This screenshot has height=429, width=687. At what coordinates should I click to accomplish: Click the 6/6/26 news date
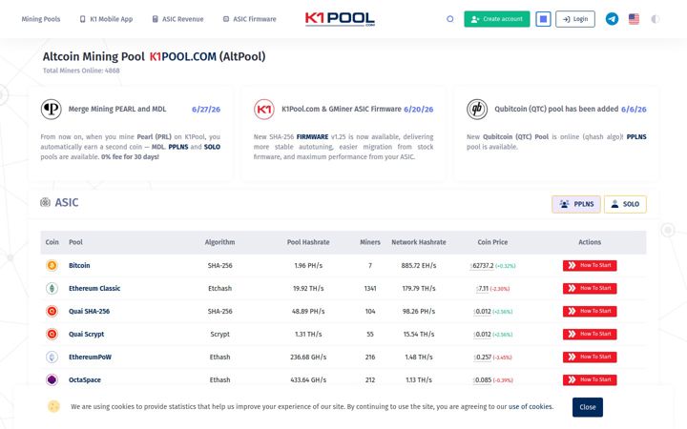click(634, 109)
